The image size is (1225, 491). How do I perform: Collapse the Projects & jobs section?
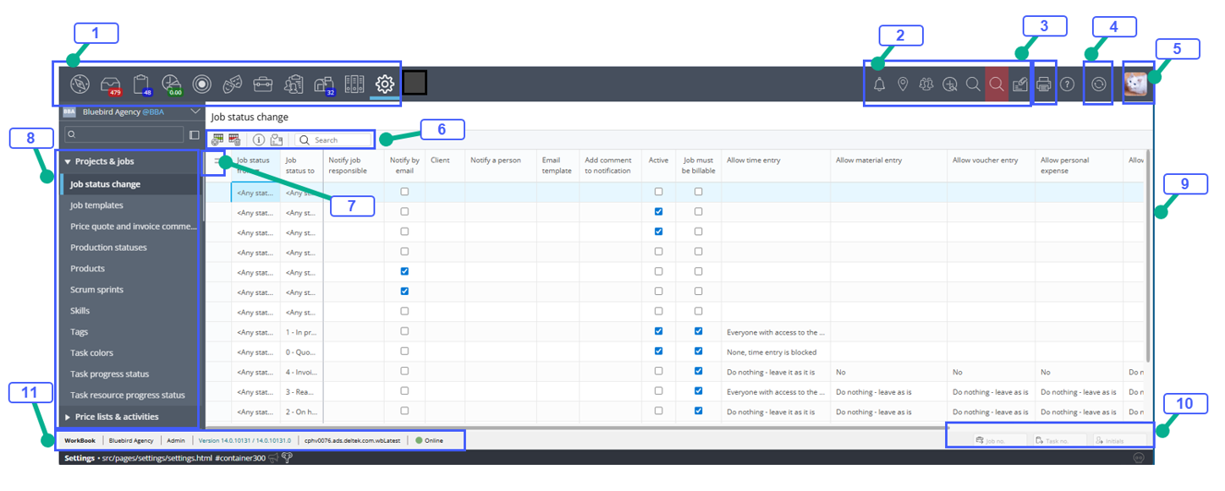click(x=68, y=161)
